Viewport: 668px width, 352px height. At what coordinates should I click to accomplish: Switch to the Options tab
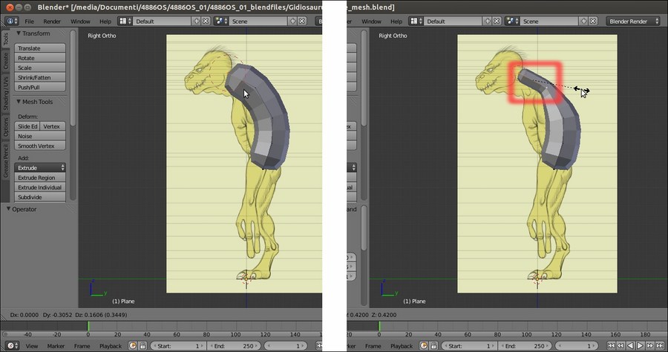coord(5,127)
